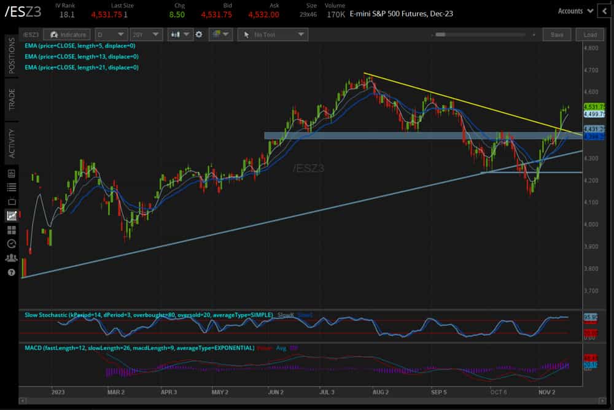Image resolution: width=614 pixels, height=410 pixels.
Task: Open the help question mark icon
Action: click(x=11, y=272)
